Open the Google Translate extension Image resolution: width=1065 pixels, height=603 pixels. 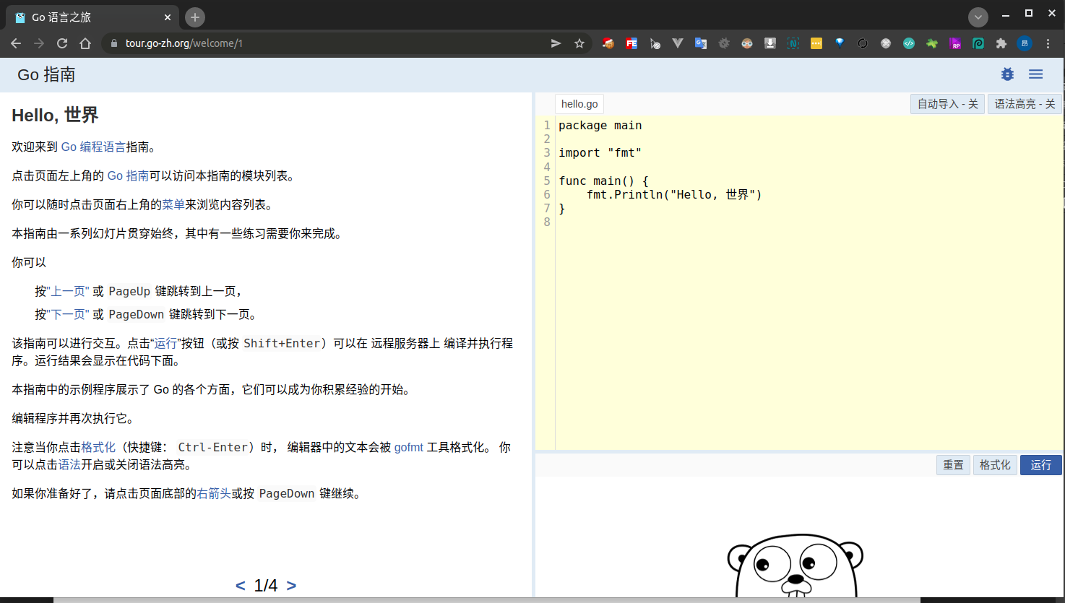coord(700,43)
